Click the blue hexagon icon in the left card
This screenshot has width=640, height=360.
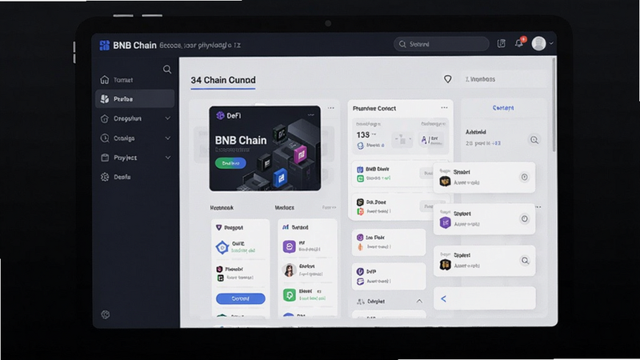click(x=222, y=247)
